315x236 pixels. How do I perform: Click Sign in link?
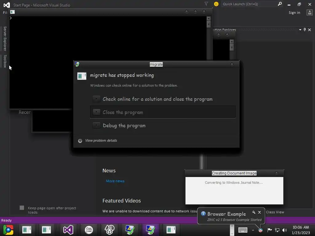(x=294, y=13)
